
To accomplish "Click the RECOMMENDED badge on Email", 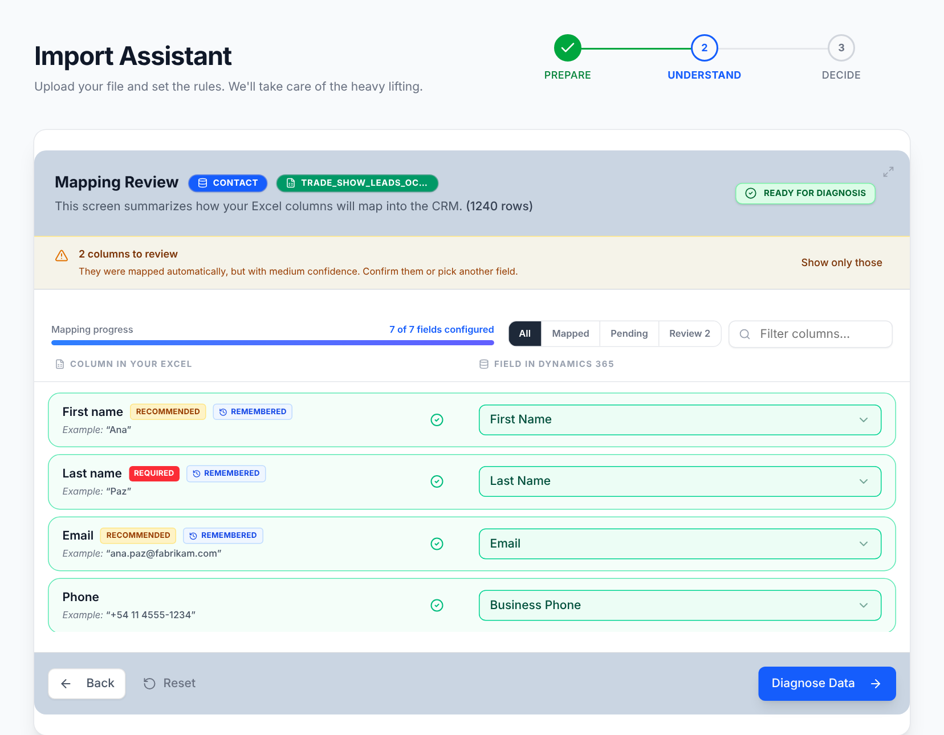I will pyautogui.click(x=138, y=536).
